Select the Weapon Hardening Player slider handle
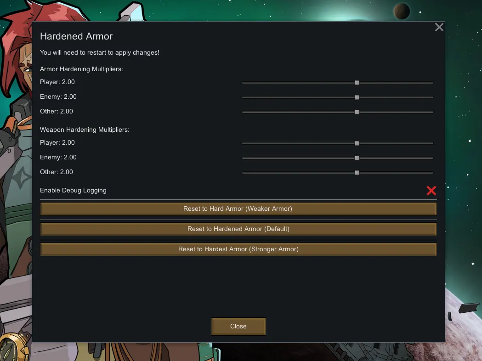 tap(357, 143)
